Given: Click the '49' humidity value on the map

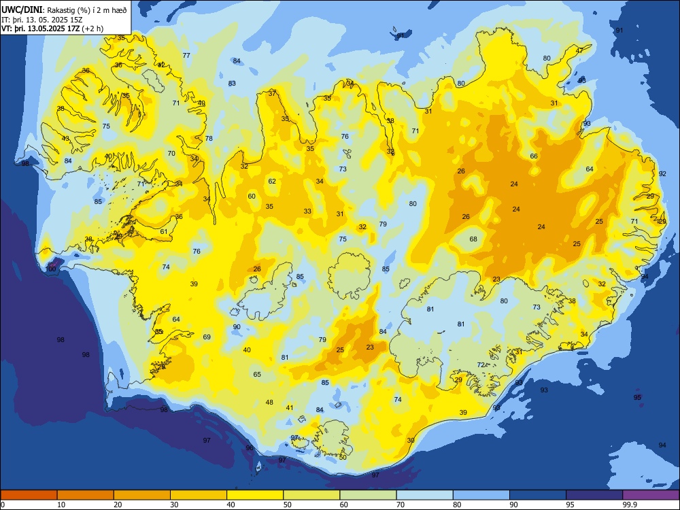Looking at the screenshot, I should 202,103.
